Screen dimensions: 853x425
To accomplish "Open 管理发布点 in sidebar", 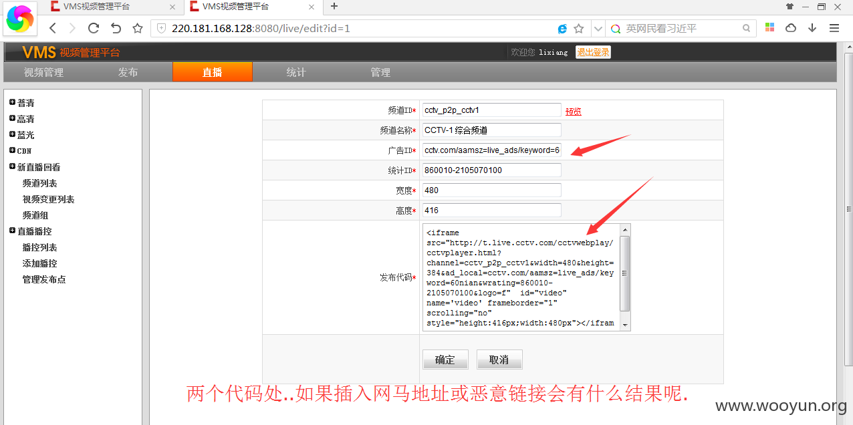I will pos(44,279).
